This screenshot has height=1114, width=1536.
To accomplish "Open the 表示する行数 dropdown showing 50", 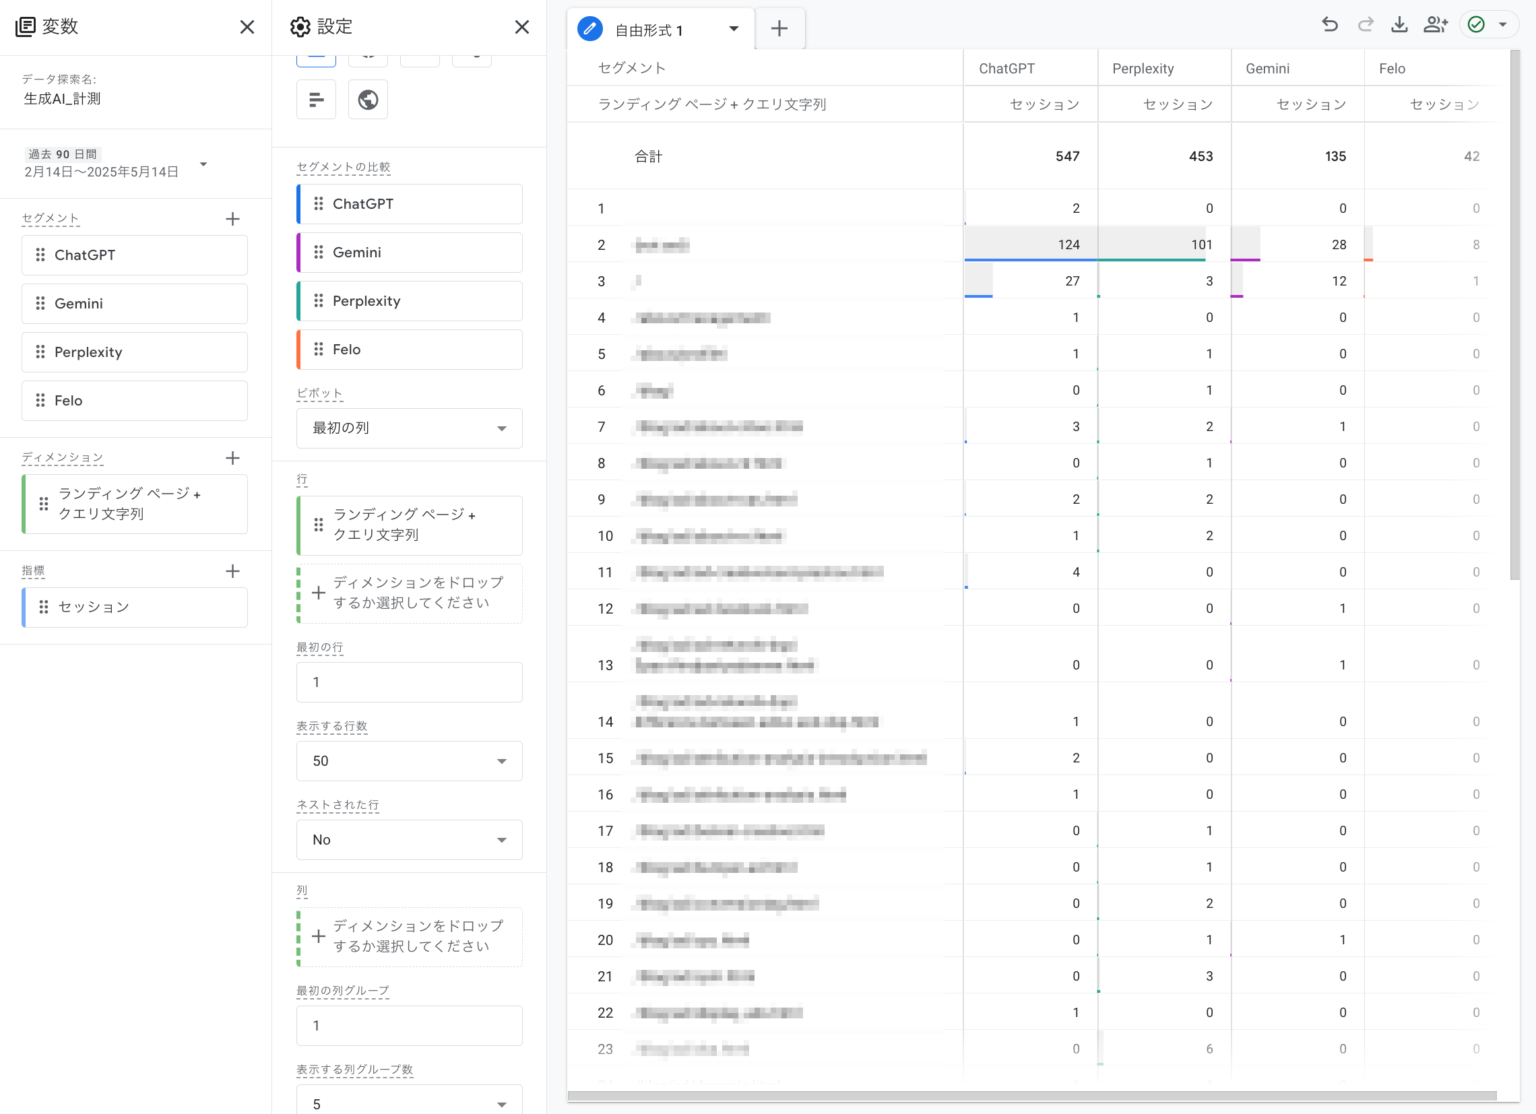I will [409, 760].
